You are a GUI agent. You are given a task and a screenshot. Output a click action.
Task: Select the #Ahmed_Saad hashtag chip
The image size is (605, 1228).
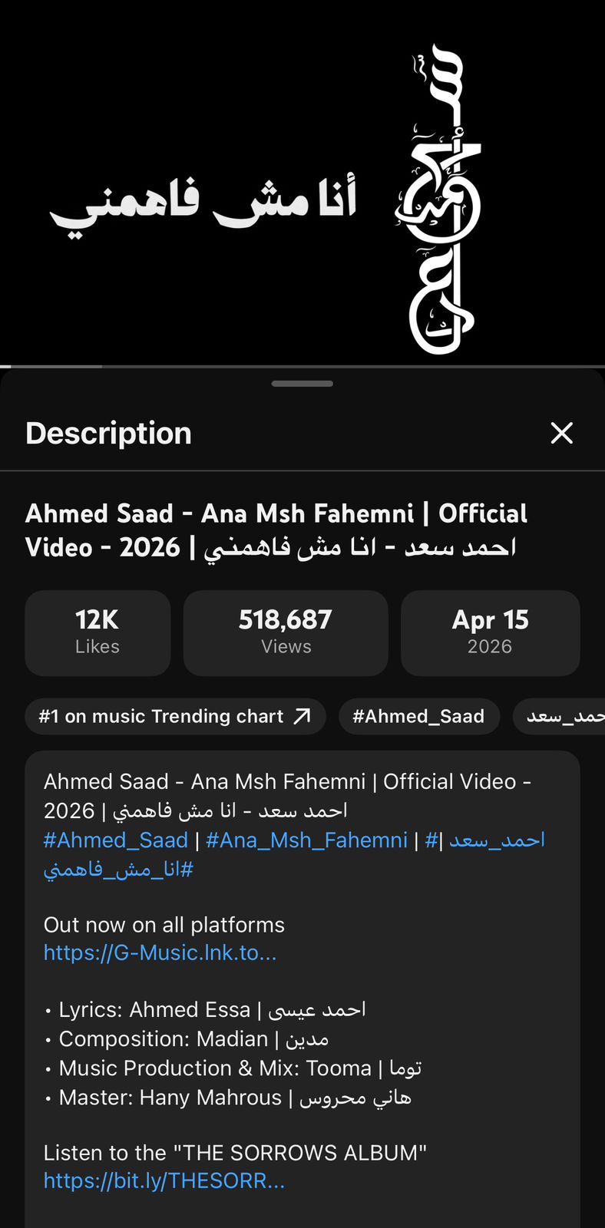point(418,716)
